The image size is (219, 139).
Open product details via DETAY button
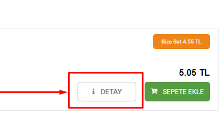point(107,92)
